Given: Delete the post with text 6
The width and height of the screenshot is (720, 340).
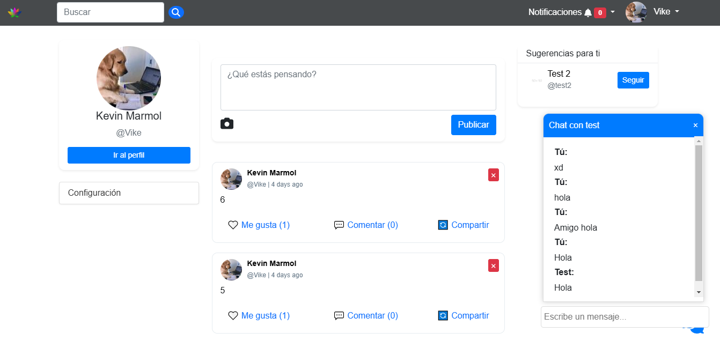Looking at the screenshot, I should point(493,175).
